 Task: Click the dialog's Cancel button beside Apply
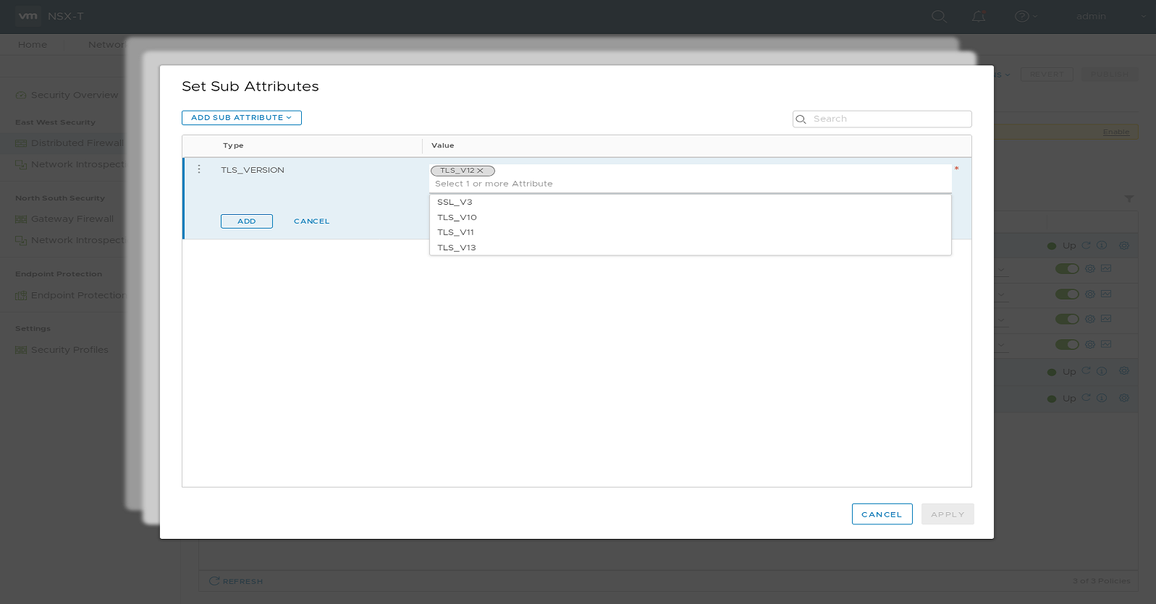(x=882, y=514)
